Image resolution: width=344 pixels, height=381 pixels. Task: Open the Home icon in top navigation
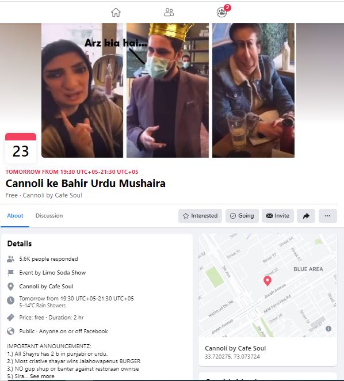[116, 12]
